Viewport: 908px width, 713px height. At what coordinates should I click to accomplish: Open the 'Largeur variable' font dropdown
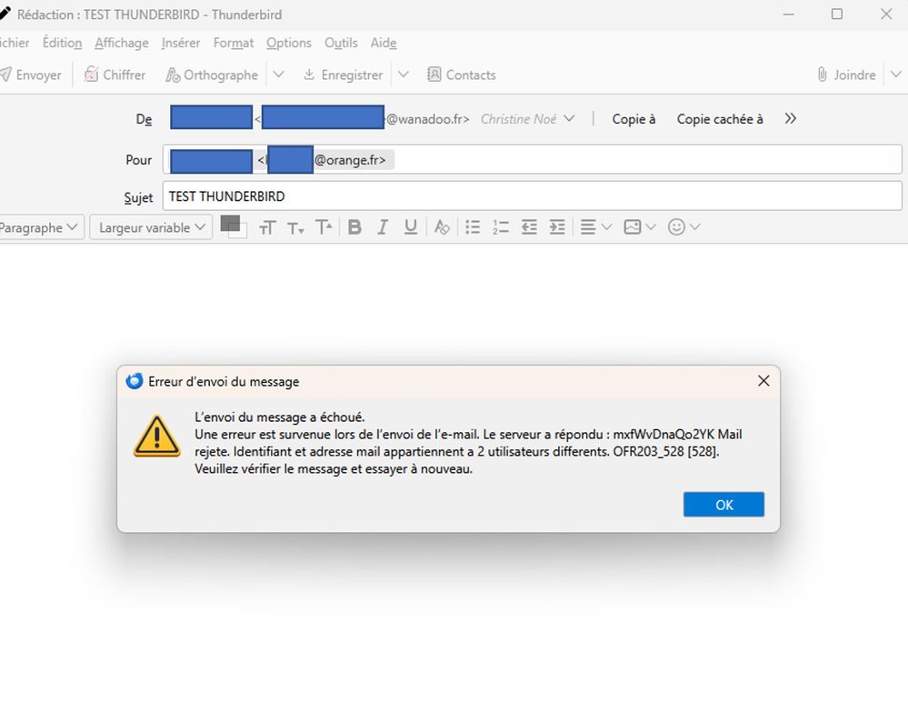[151, 227]
